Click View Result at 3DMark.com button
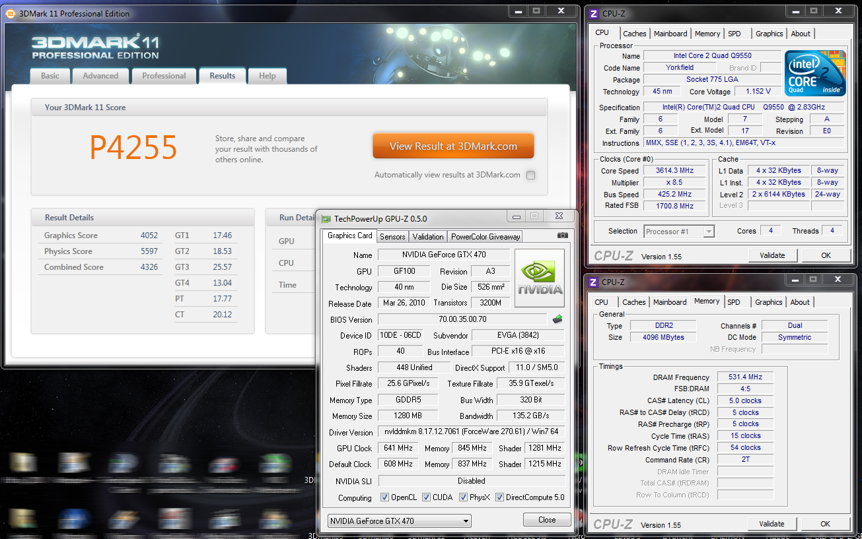Image resolution: width=862 pixels, height=539 pixels. coord(453,146)
